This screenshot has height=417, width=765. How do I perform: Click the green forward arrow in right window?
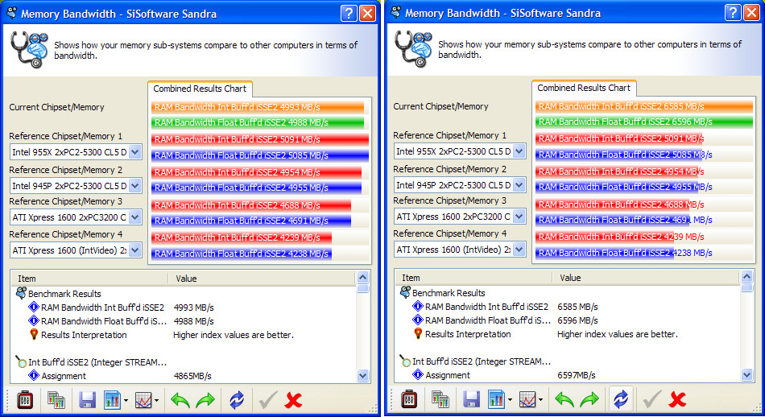click(589, 399)
